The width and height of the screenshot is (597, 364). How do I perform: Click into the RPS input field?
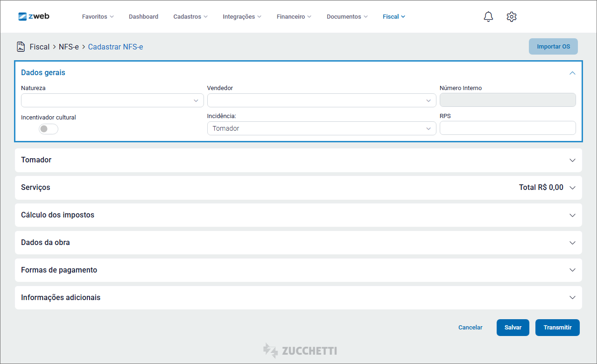(x=507, y=128)
